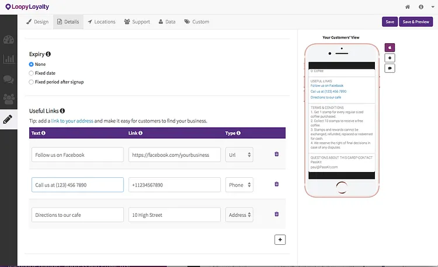Edit the facebook.com/yourbusiness link field
The image size is (438, 267).
click(175, 154)
